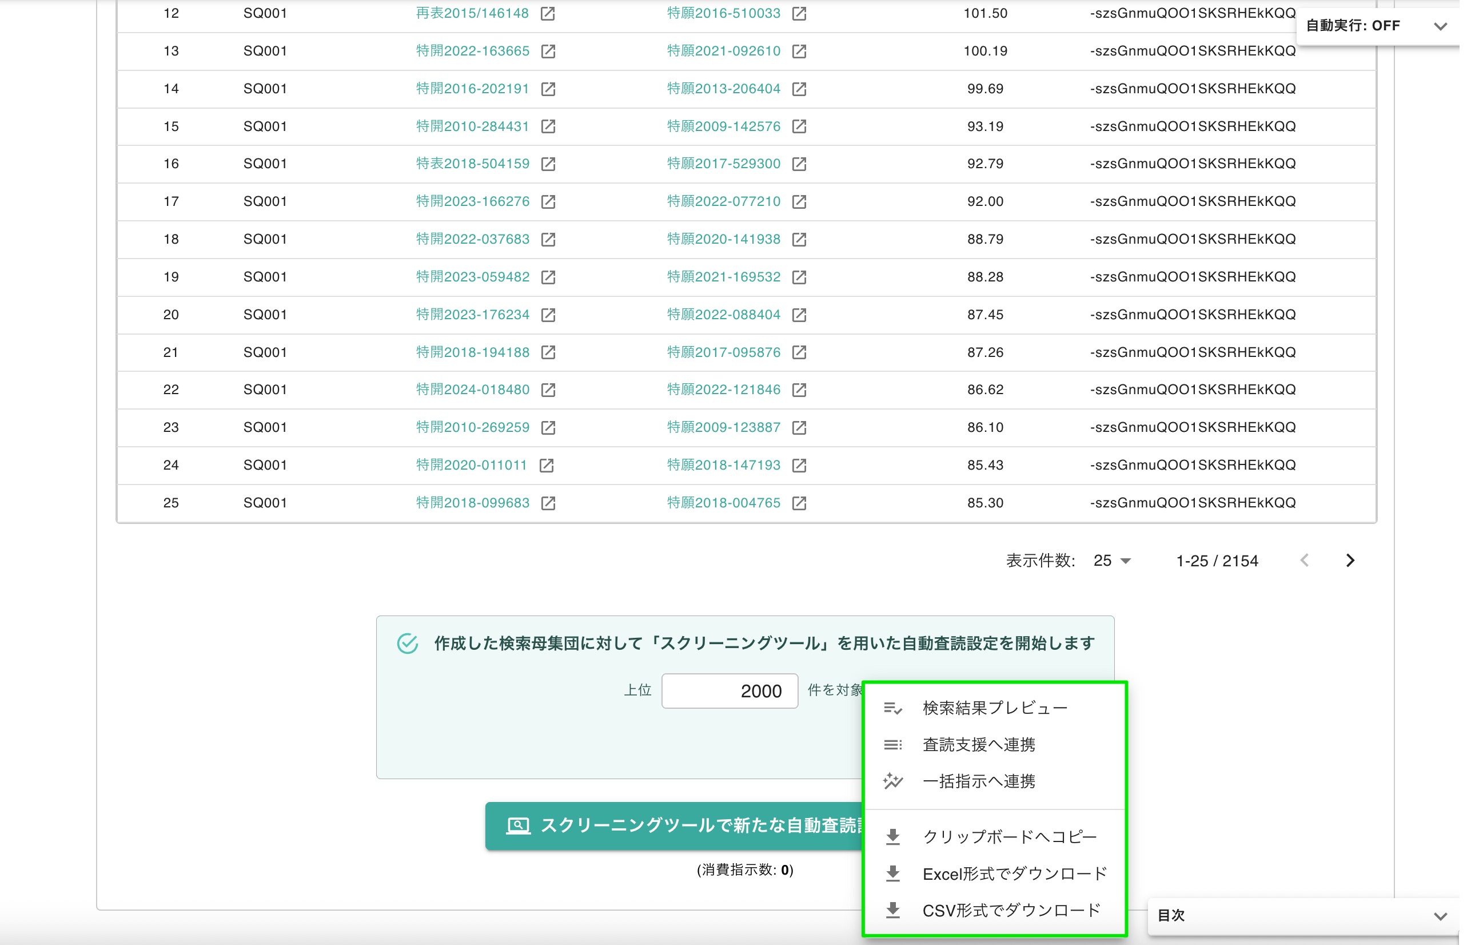Viewport: 1483px width, 945px height.
Task: Open publication link 再表2015/146148
Action: coord(472,14)
